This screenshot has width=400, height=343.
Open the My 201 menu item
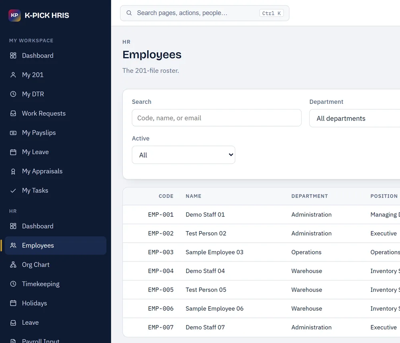[56, 75]
